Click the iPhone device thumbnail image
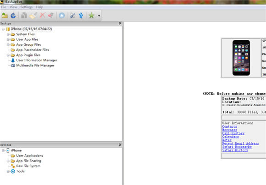Screen dimensions: 266x185 pos(241,58)
